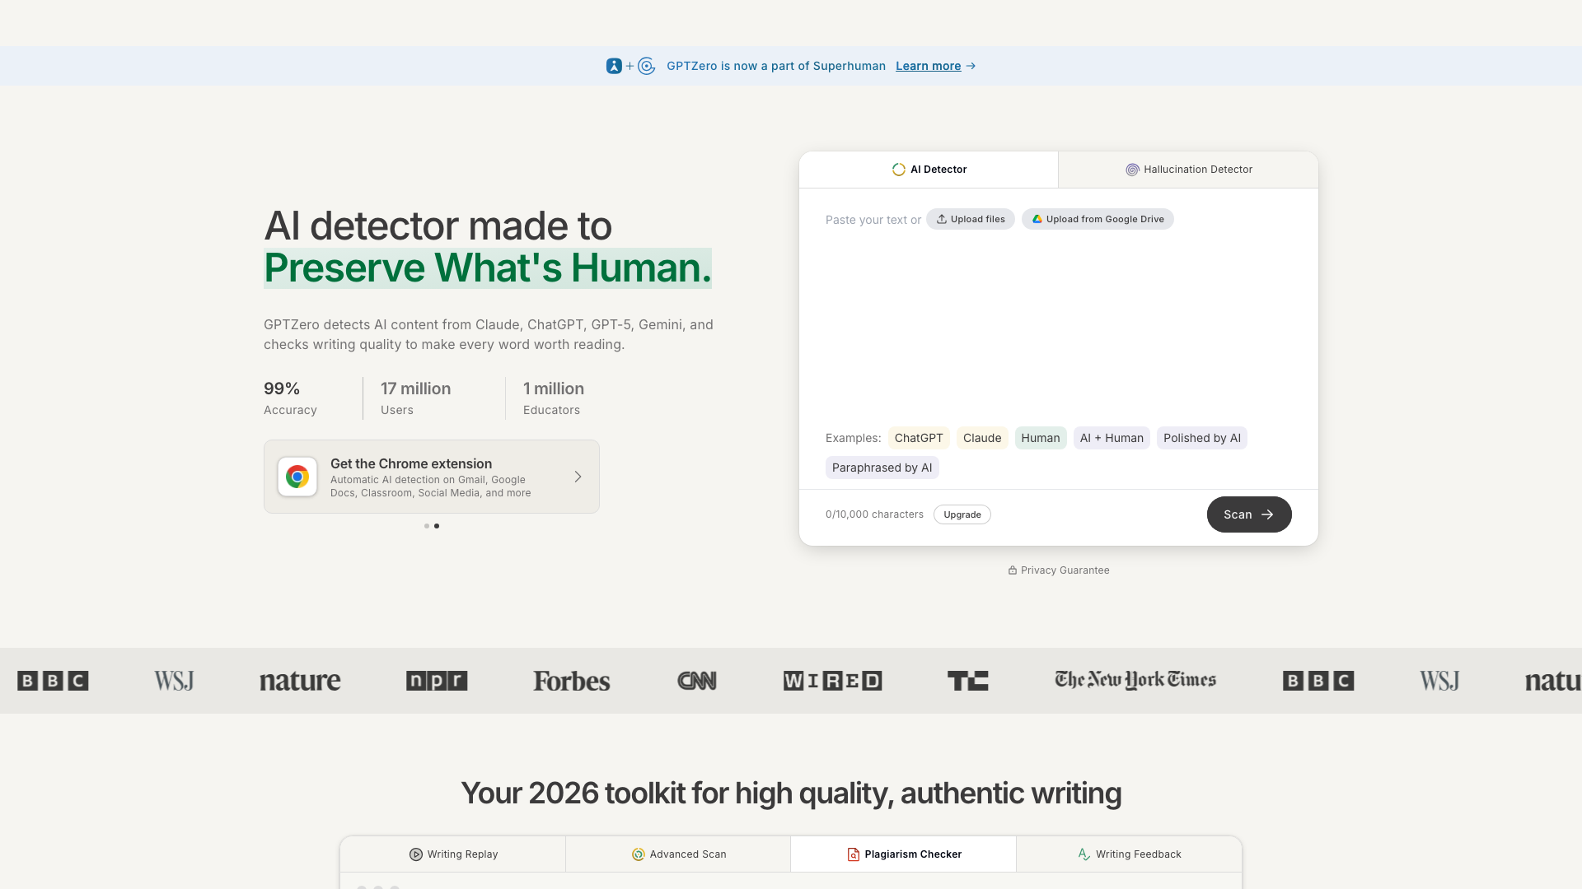Click the WIRED logo
The height and width of the screenshot is (889, 1582).
[833, 681]
